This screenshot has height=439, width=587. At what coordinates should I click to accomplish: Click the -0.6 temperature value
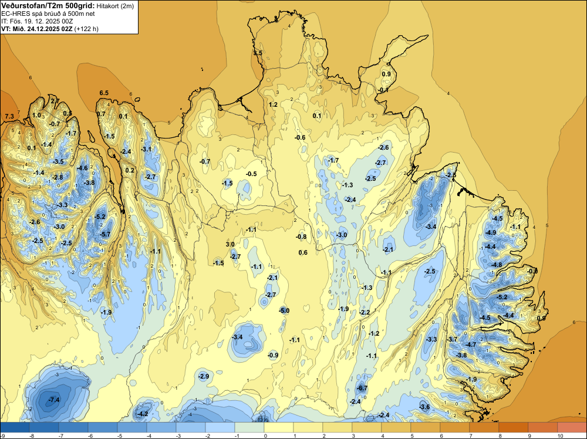coord(300,137)
